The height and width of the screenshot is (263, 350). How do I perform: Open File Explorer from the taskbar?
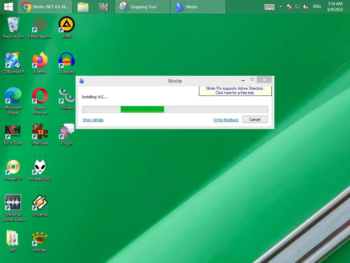tap(83, 7)
